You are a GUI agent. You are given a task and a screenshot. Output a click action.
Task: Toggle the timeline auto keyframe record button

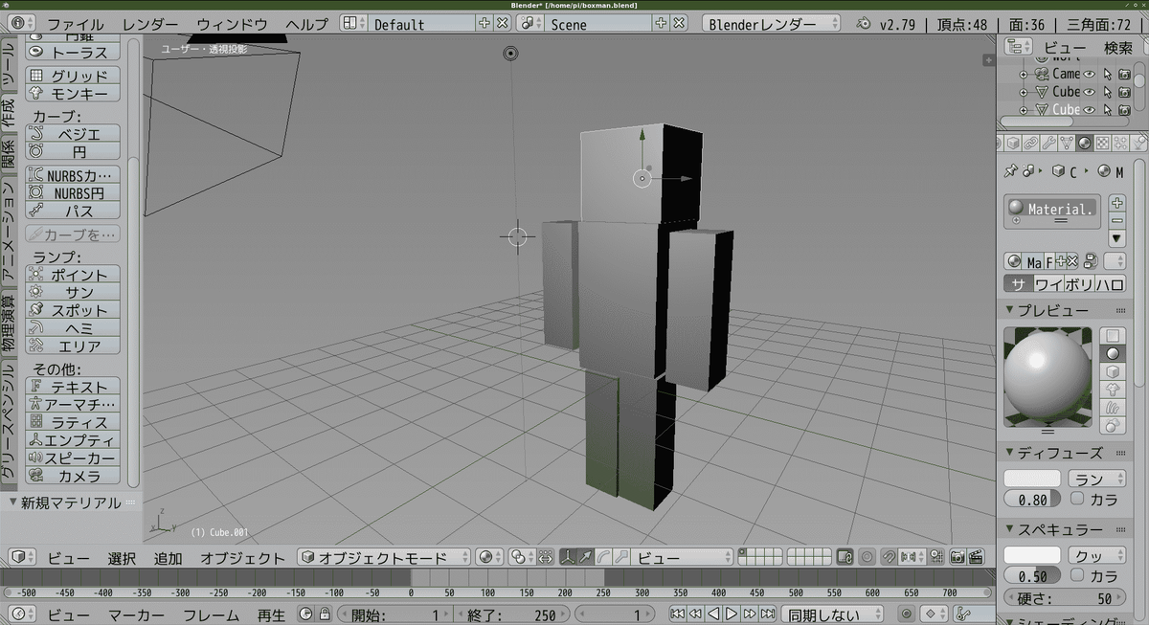906,614
